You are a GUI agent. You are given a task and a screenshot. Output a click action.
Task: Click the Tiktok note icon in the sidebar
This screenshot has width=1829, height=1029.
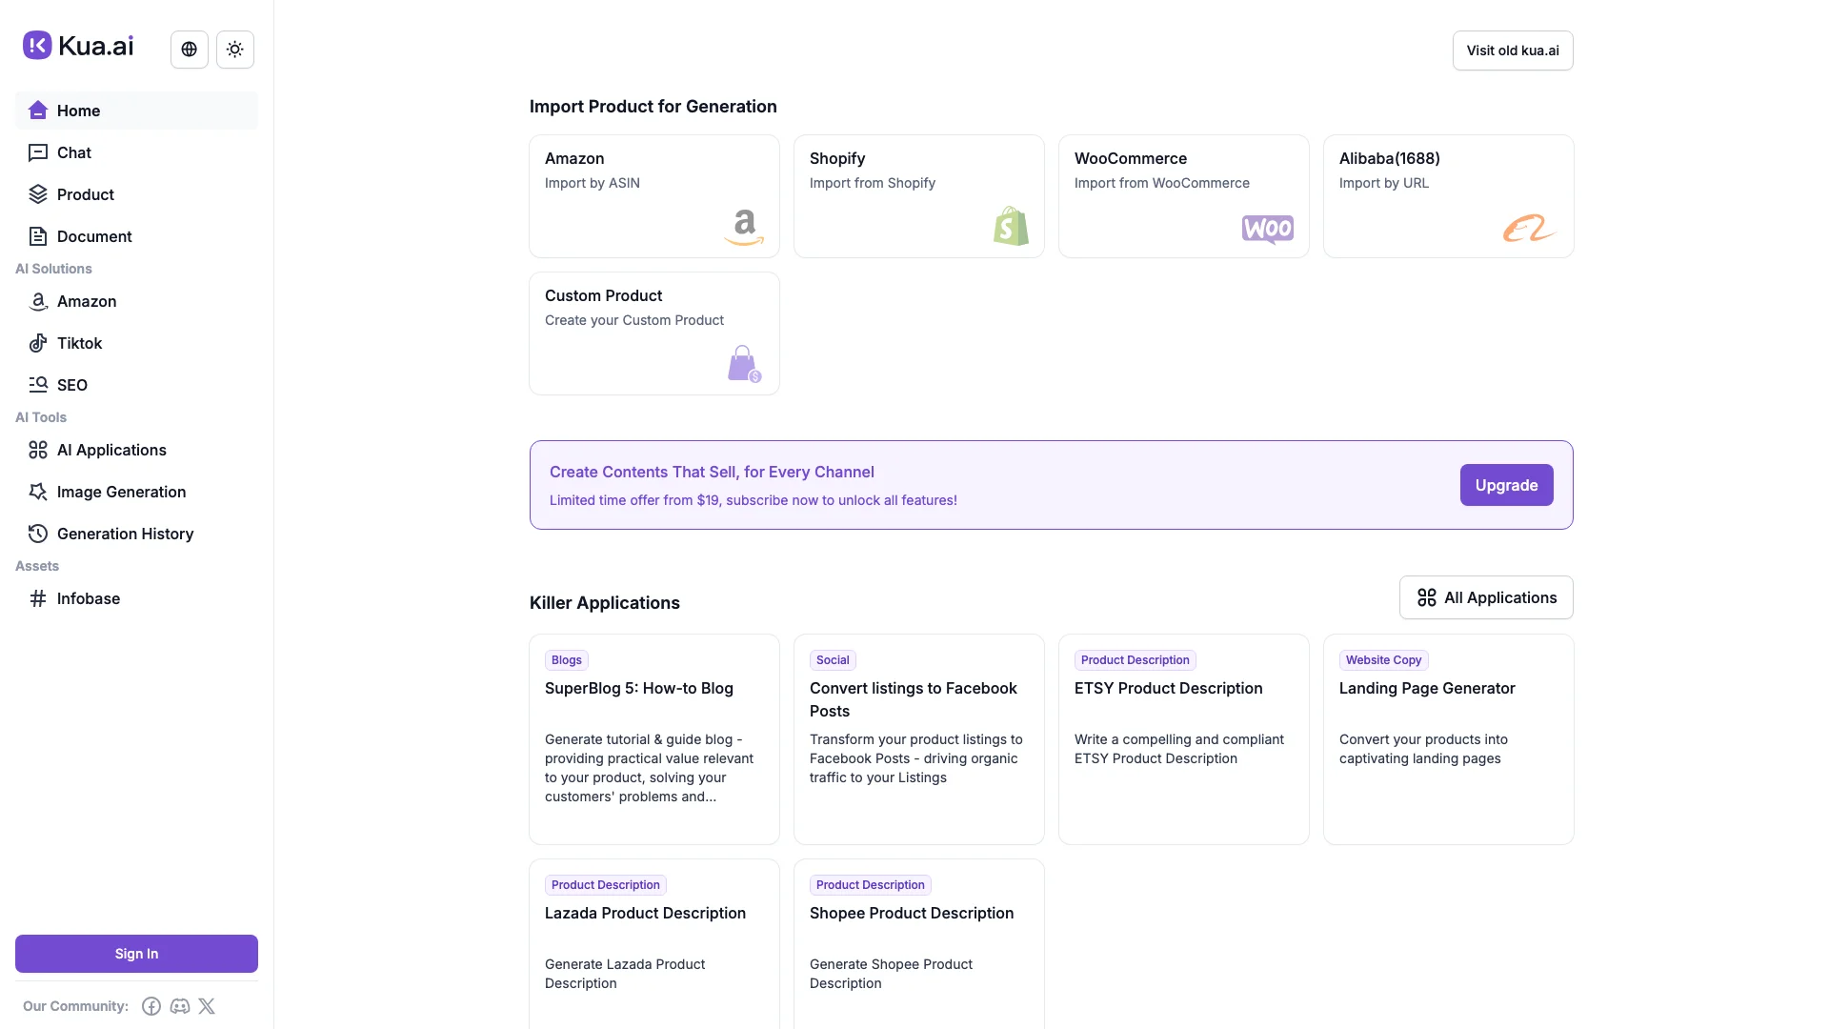(38, 343)
